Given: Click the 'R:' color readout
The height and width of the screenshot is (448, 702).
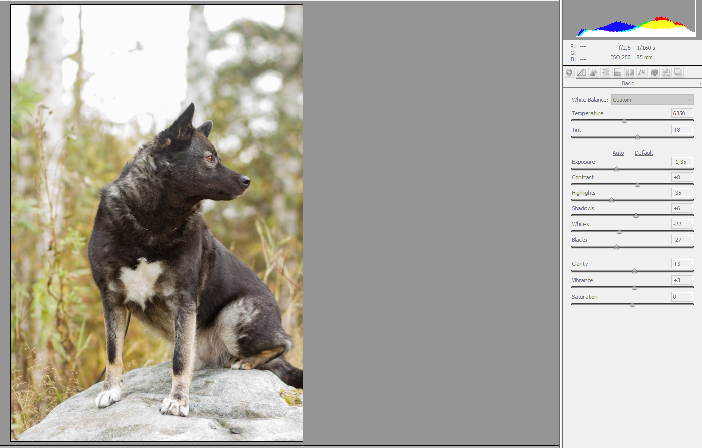Looking at the screenshot, I should pyautogui.click(x=573, y=46).
